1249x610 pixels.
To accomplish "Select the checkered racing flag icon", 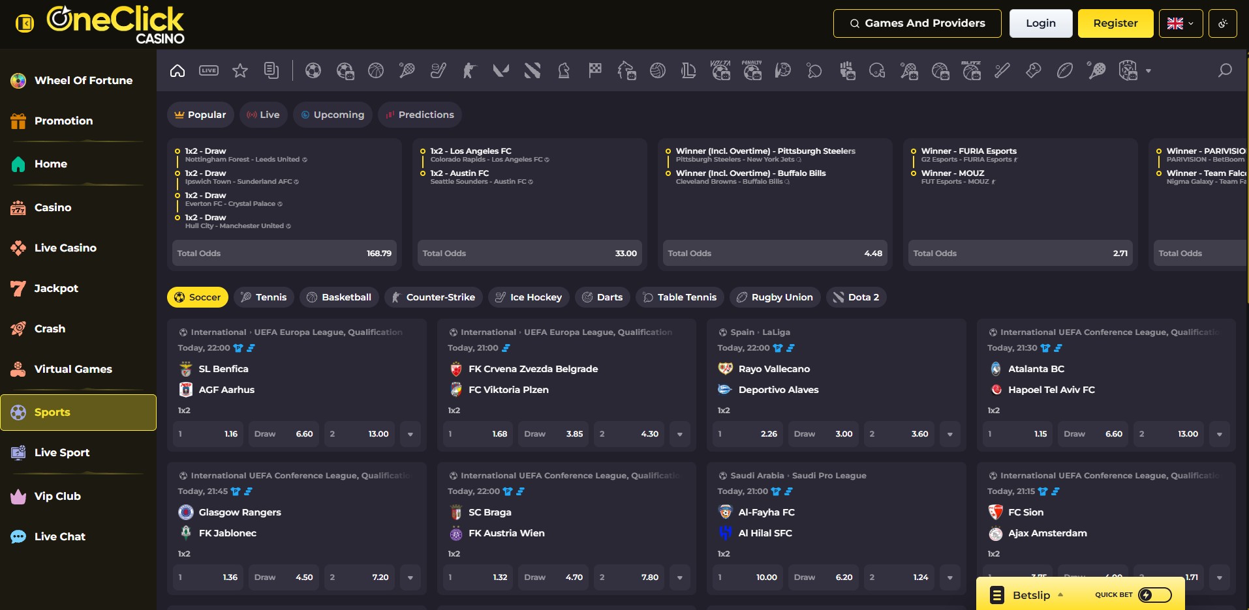I will point(595,70).
